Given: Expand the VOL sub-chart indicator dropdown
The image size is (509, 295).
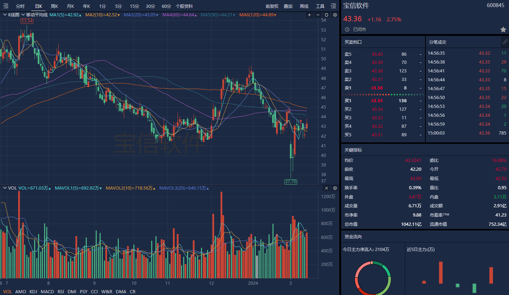Looking at the screenshot, I should click(x=5, y=188).
